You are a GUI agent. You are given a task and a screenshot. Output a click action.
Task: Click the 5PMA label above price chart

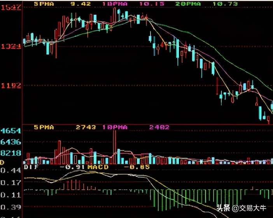(x=44, y=4)
